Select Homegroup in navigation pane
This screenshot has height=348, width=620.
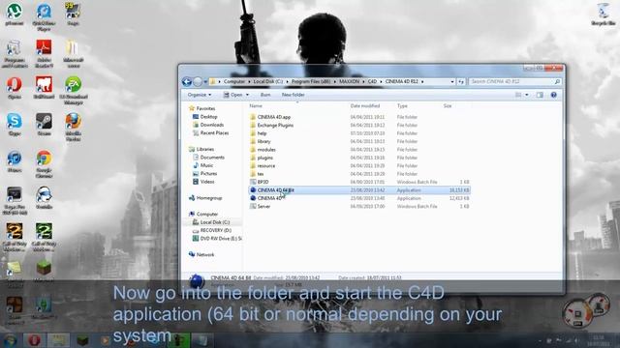click(x=209, y=197)
